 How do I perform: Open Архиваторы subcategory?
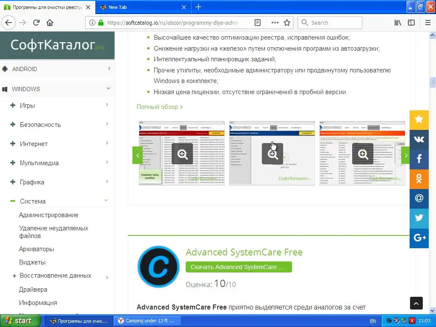(x=37, y=249)
